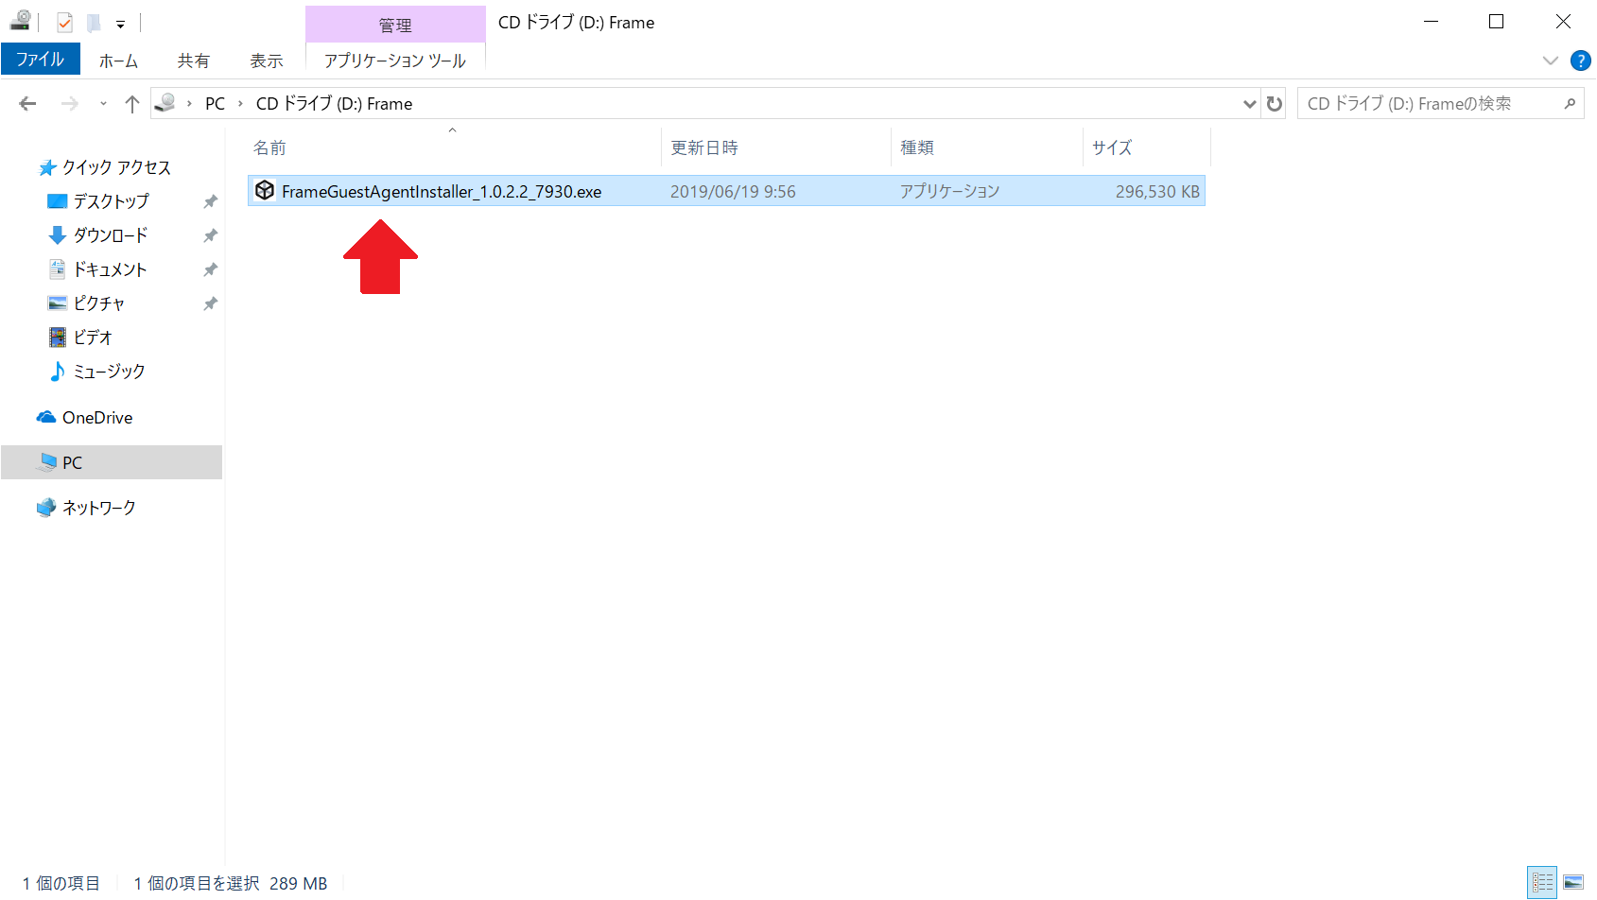Open Customize Quick Access Toolbar dropdown
The image size is (1597, 900).
(120, 24)
